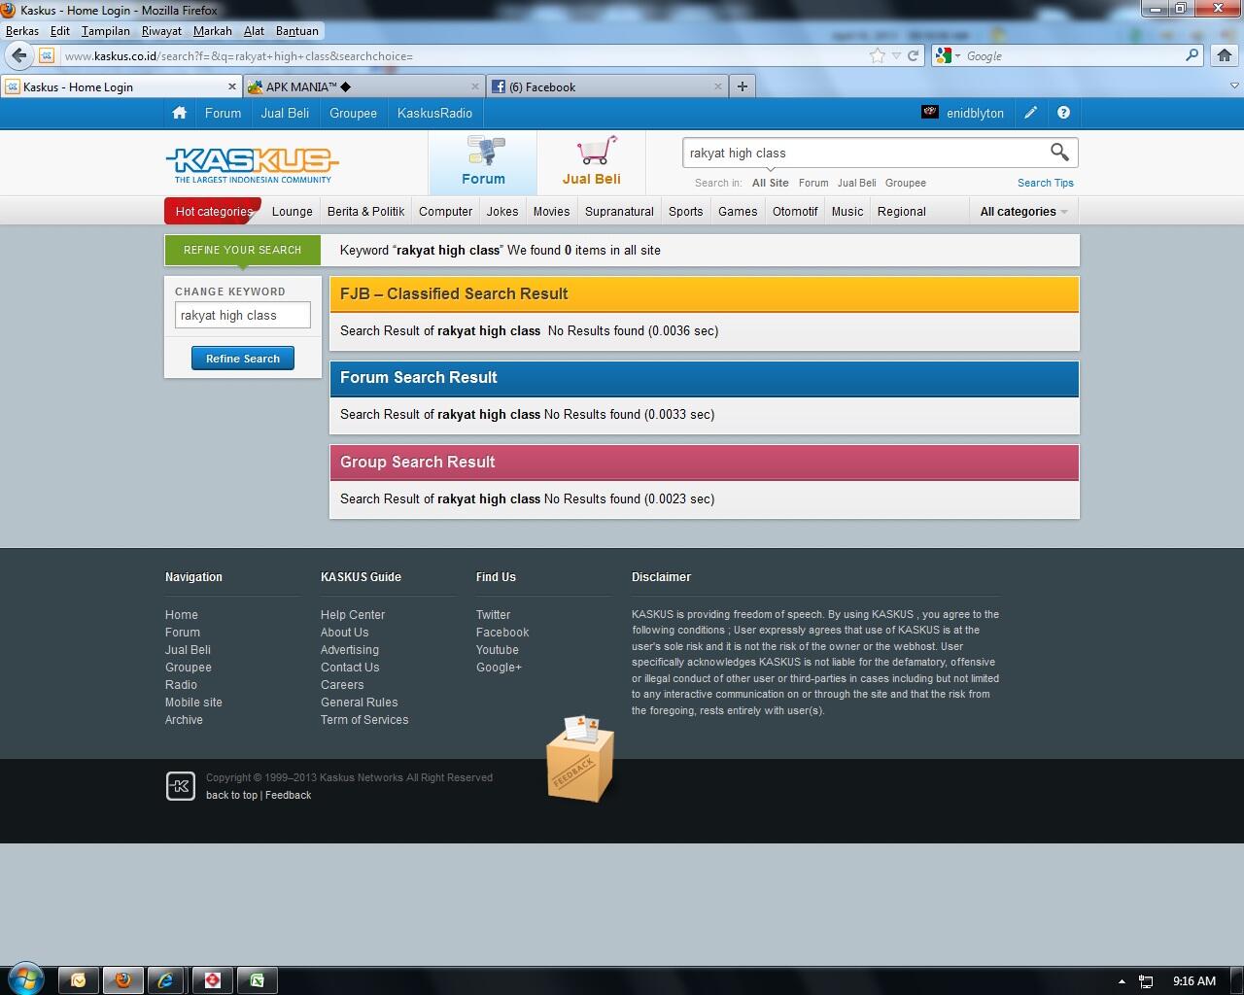This screenshot has height=995, width=1244.
Task: Open the Otomotif category
Action: [795, 211]
